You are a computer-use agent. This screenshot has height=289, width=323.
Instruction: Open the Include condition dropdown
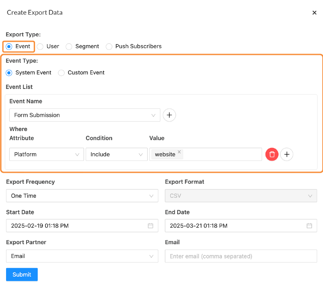(117, 154)
